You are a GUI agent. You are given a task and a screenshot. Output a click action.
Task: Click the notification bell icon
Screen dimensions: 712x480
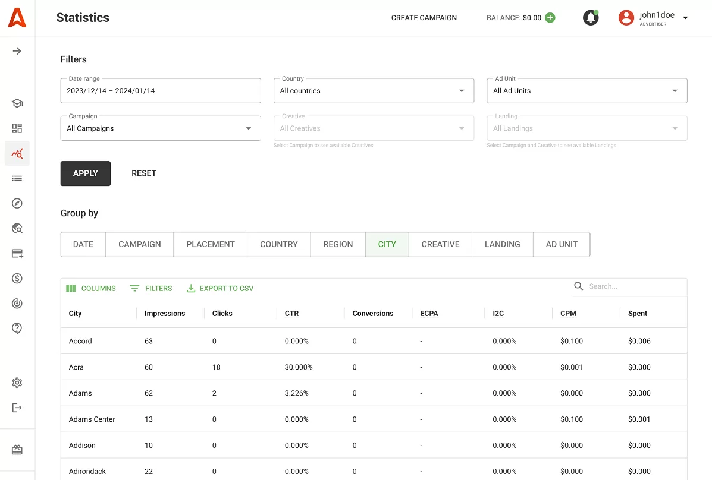(x=590, y=18)
